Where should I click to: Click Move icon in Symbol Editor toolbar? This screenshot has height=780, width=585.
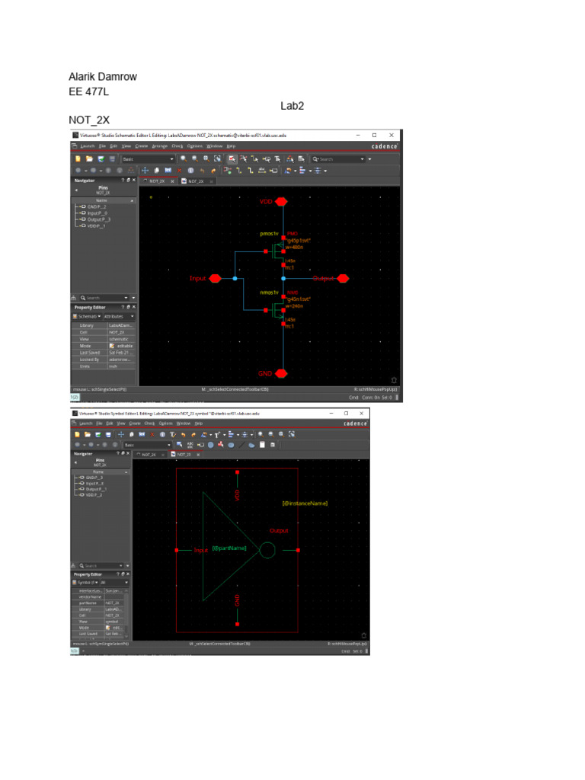pyautogui.click(x=121, y=434)
